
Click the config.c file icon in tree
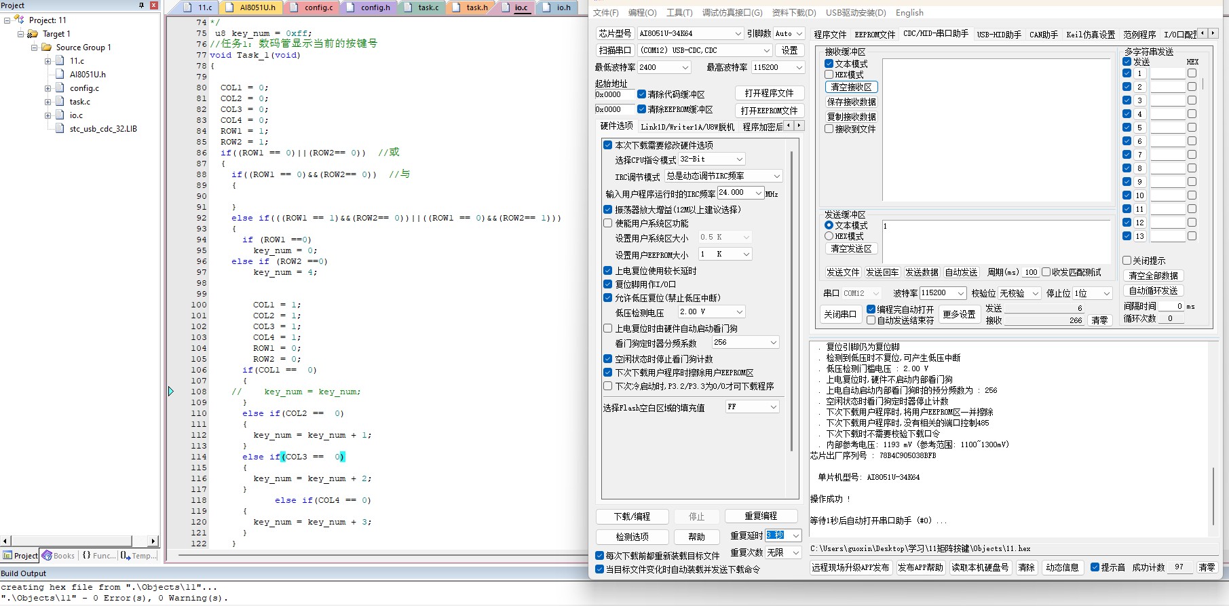tap(60, 88)
